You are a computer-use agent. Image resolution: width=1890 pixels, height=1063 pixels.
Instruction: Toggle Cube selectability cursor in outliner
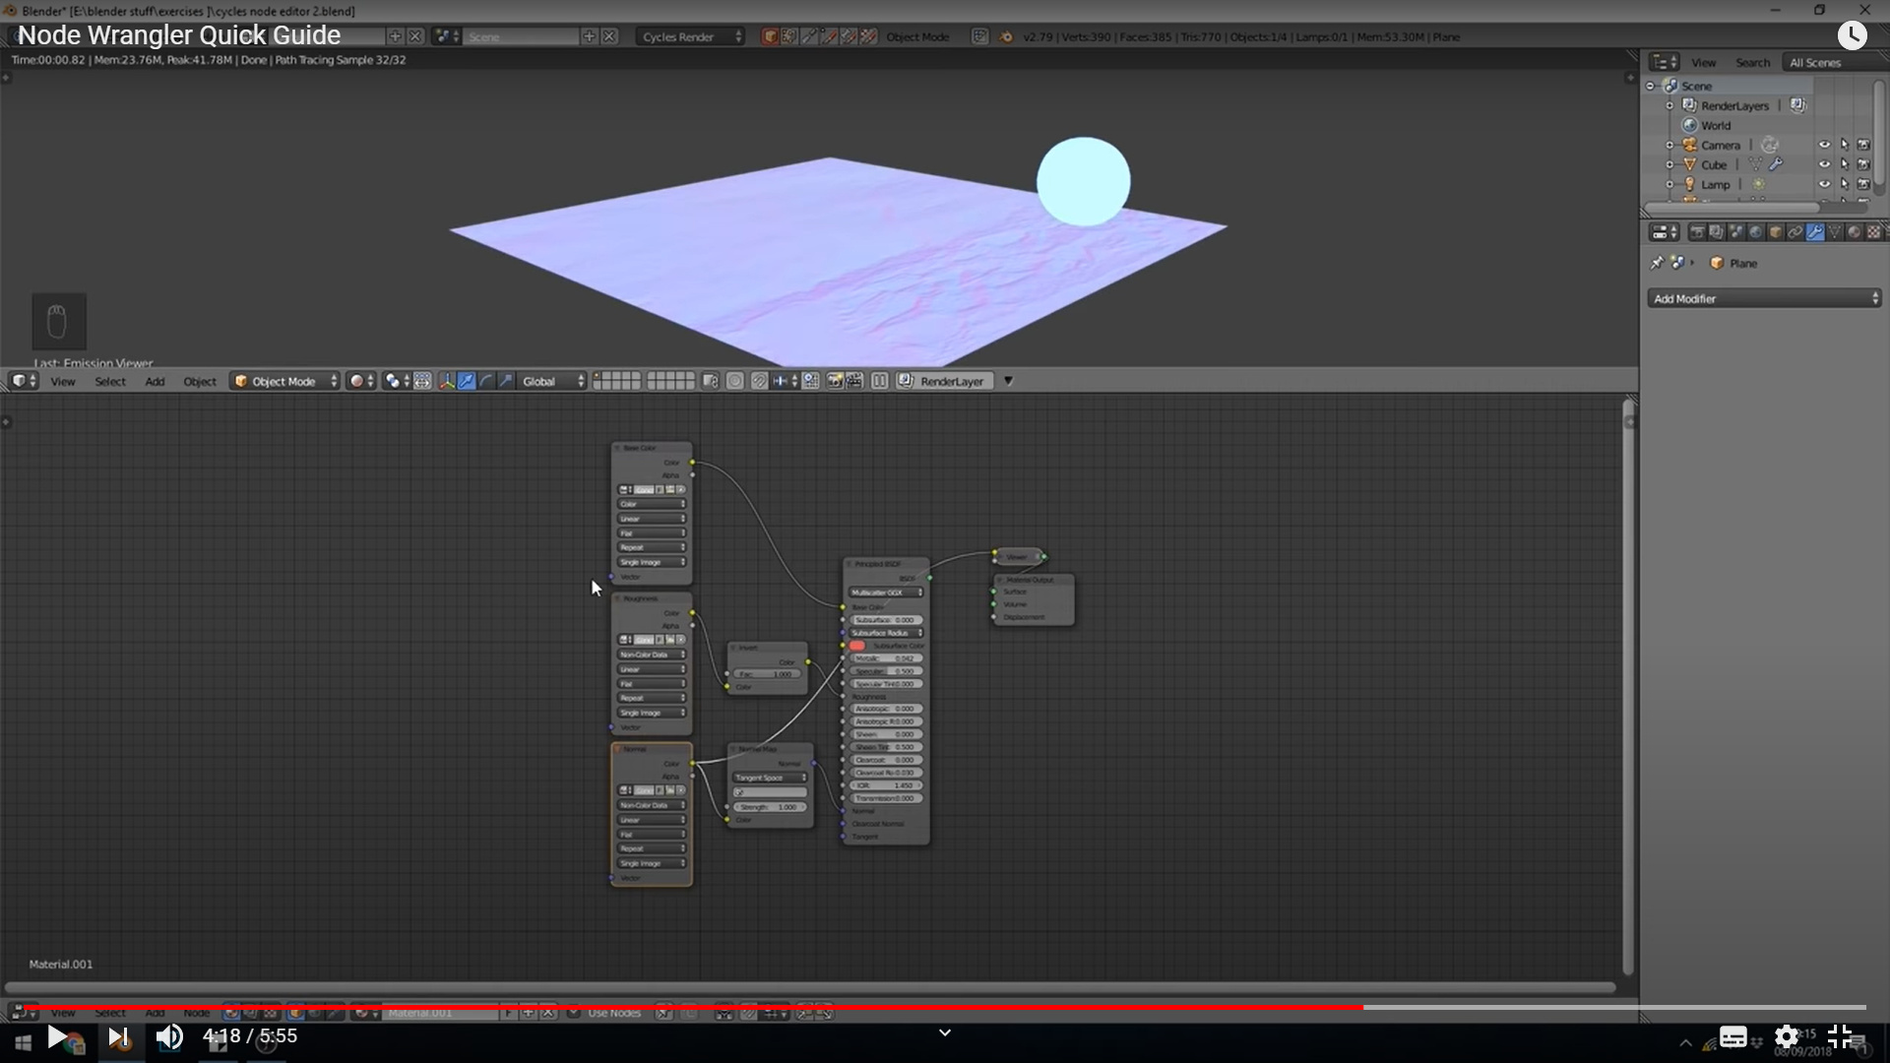click(x=1845, y=164)
